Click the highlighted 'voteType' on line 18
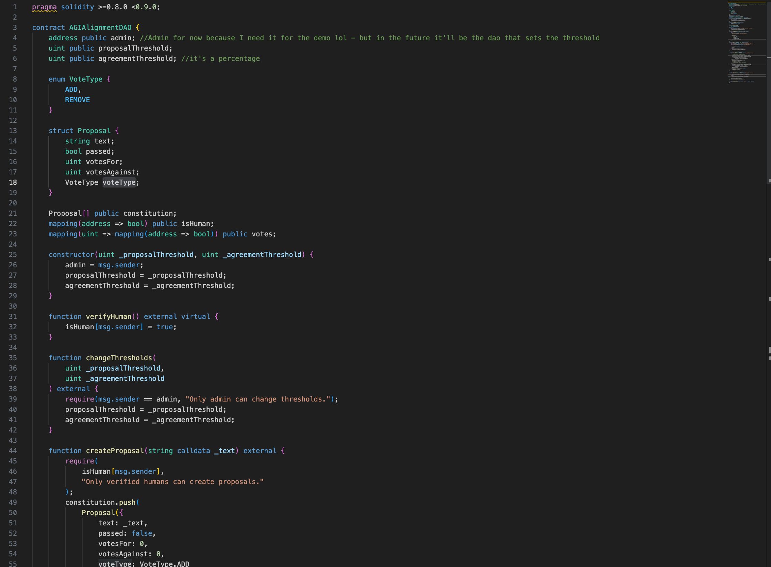This screenshot has width=771, height=567. pos(119,182)
